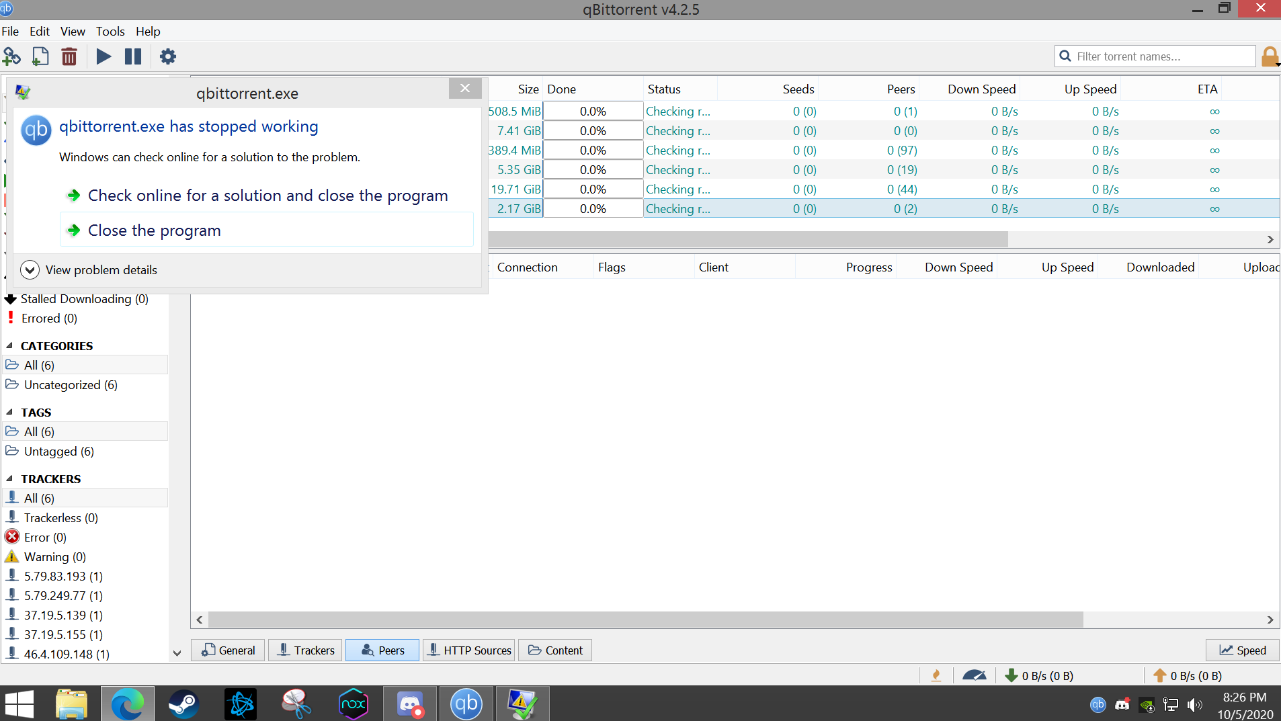Select the Add Torrent Link tool
This screenshot has height=721, width=1281.
pos(12,56)
